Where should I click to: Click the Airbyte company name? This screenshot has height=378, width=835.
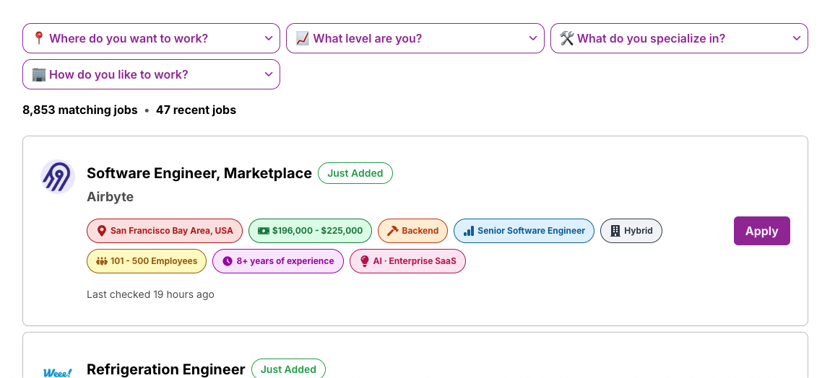tap(111, 197)
